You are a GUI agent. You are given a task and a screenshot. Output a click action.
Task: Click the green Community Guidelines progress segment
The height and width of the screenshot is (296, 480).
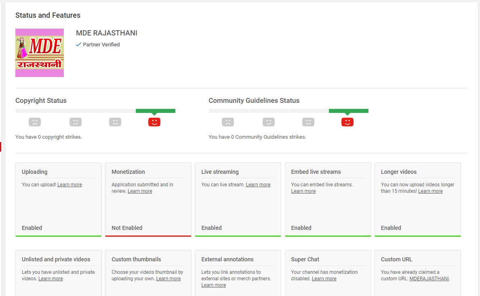[x=349, y=111]
